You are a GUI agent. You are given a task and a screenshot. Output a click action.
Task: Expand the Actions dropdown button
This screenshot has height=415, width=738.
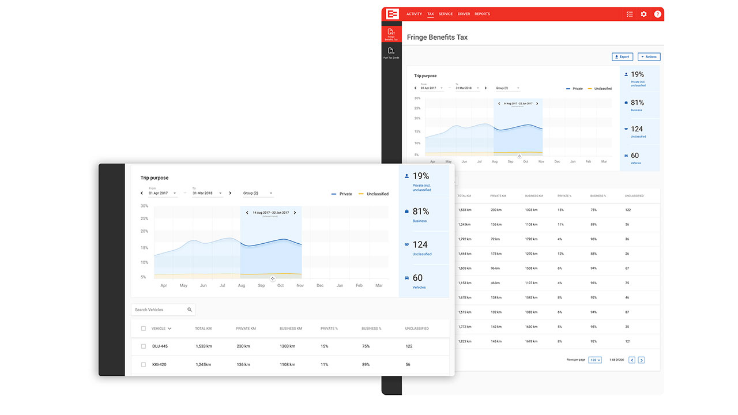click(x=649, y=57)
